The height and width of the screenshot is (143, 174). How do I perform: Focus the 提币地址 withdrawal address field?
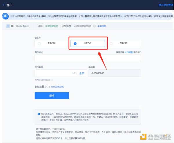pyautogui.click(x=87, y=58)
